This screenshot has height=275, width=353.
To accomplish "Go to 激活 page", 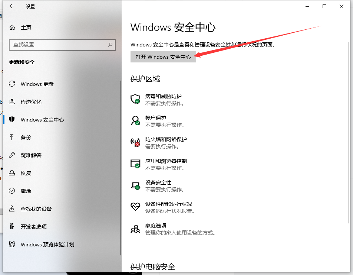I will click(x=26, y=191).
